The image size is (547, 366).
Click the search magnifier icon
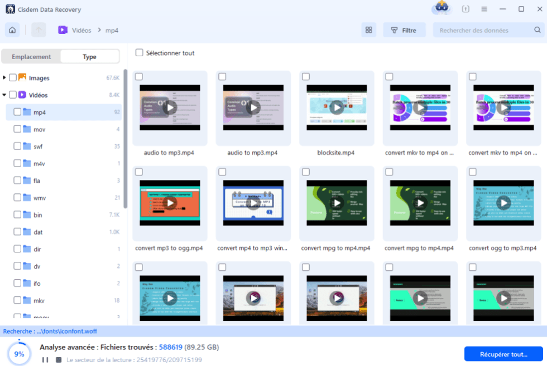(x=536, y=30)
